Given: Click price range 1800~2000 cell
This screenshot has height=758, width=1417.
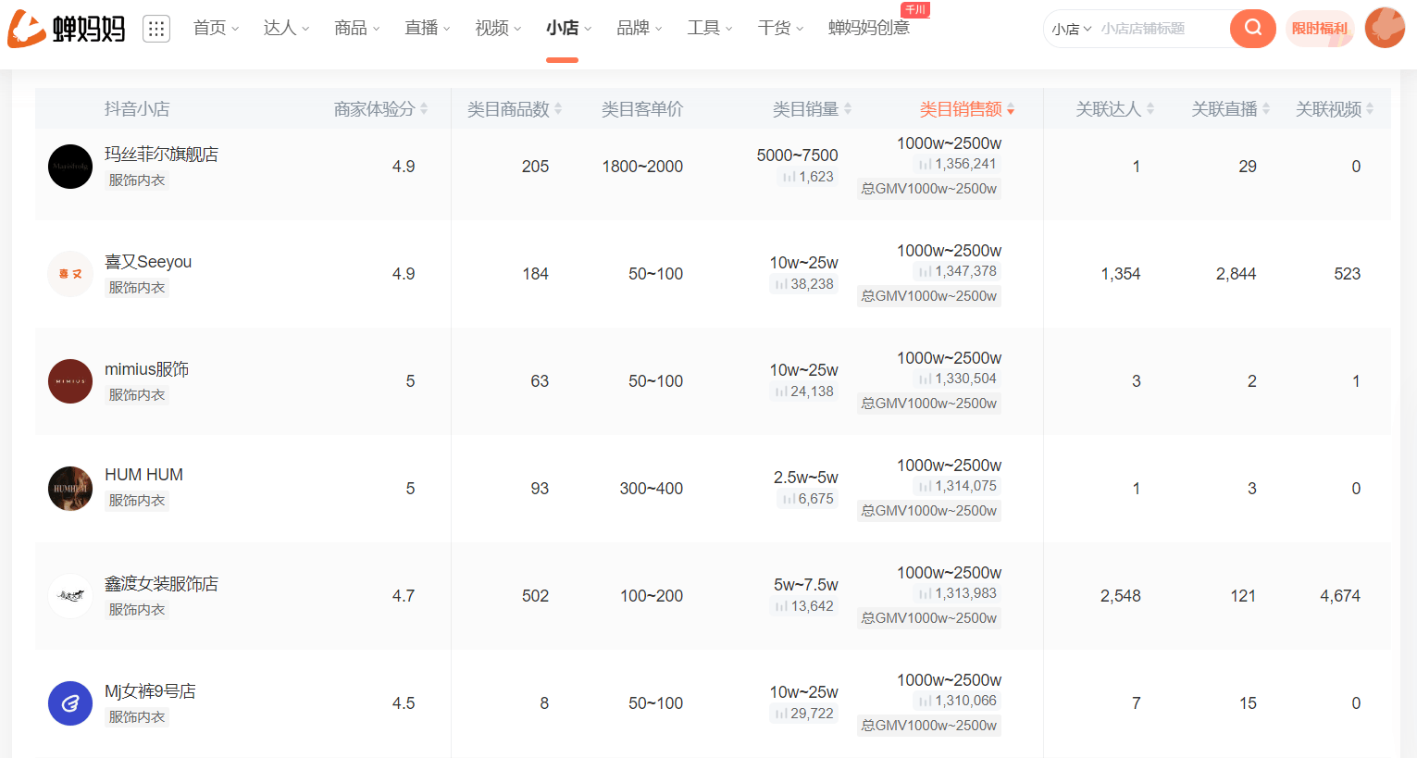Looking at the screenshot, I should click(x=642, y=167).
